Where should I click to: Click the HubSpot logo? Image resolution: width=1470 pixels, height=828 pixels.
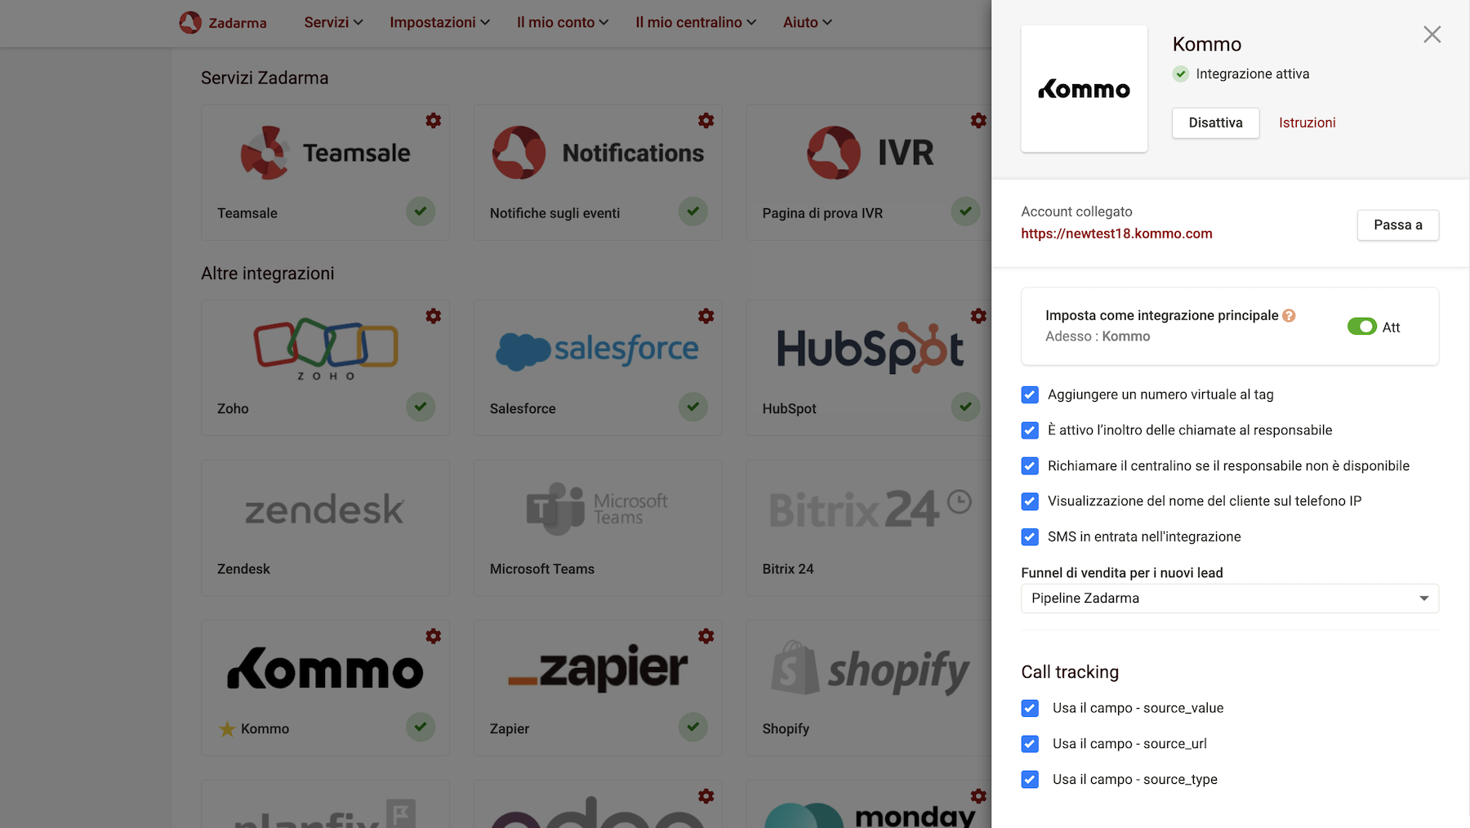[871, 349]
